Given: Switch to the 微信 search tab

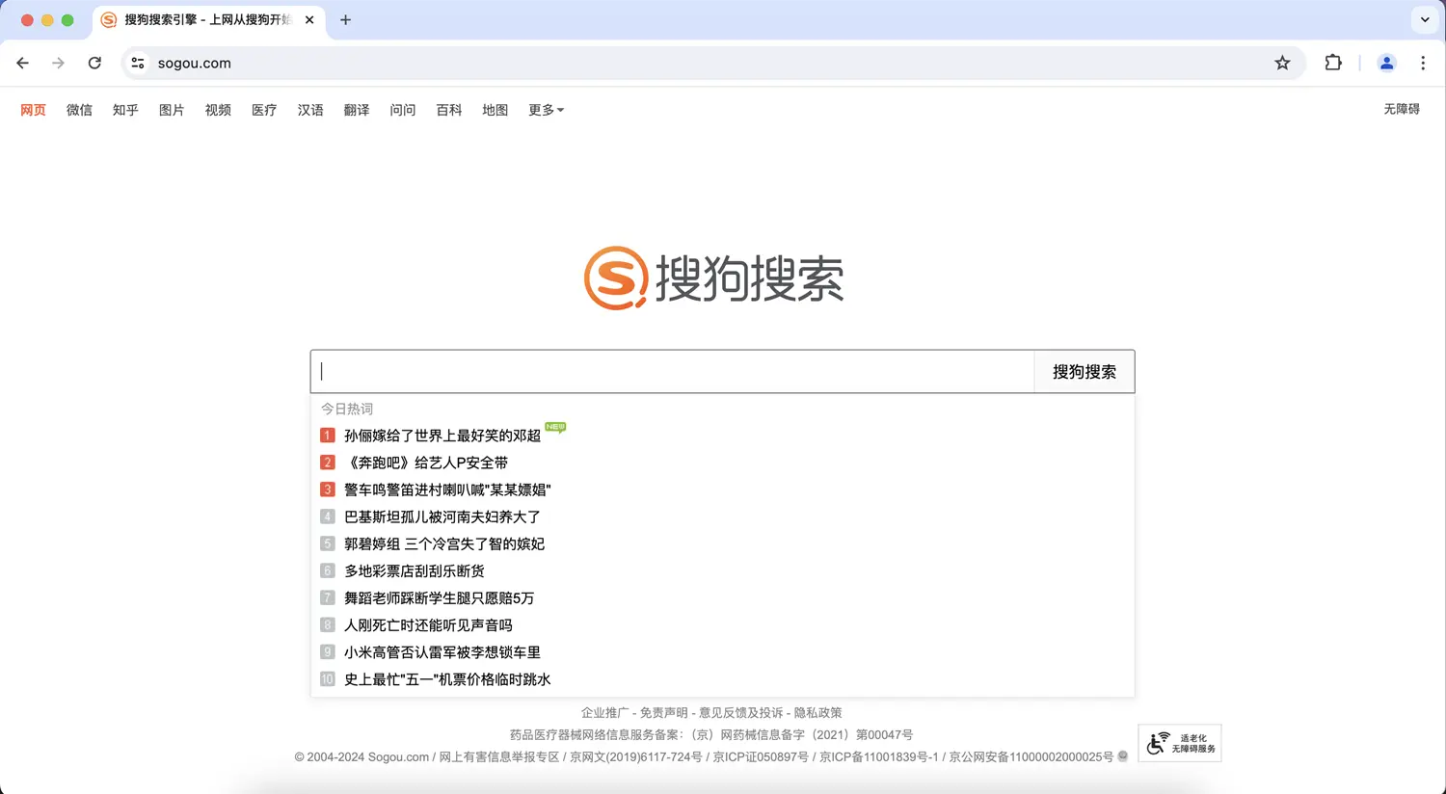Looking at the screenshot, I should click(x=79, y=110).
